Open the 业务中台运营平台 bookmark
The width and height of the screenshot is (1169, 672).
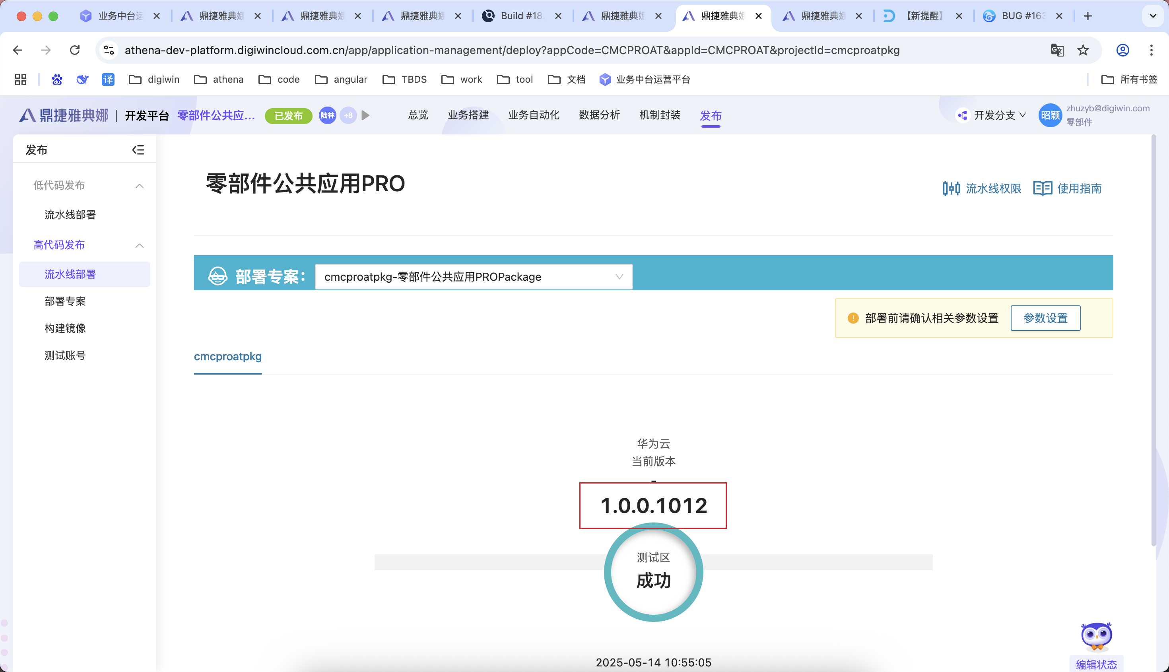tap(645, 80)
